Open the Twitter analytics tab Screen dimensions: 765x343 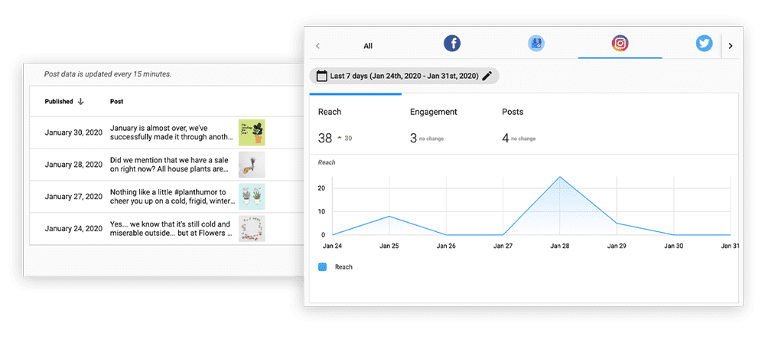(x=704, y=44)
